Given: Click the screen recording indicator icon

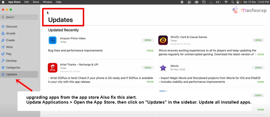Looking at the screenshot, I should (182, 2).
